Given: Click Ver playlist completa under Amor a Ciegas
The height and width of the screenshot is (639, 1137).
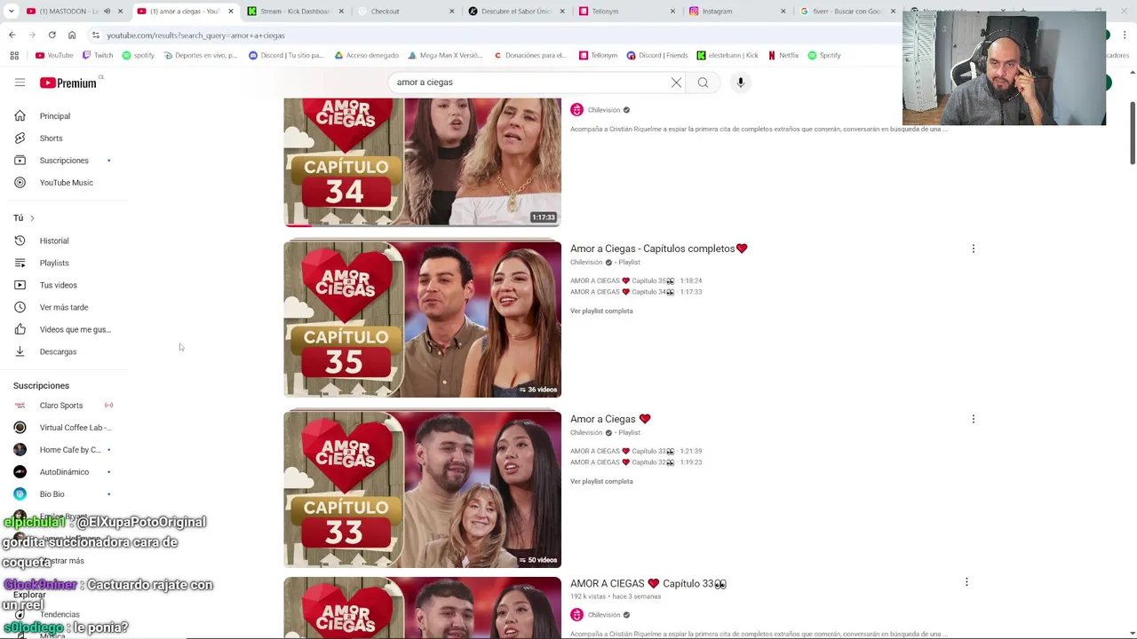Looking at the screenshot, I should tap(601, 482).
